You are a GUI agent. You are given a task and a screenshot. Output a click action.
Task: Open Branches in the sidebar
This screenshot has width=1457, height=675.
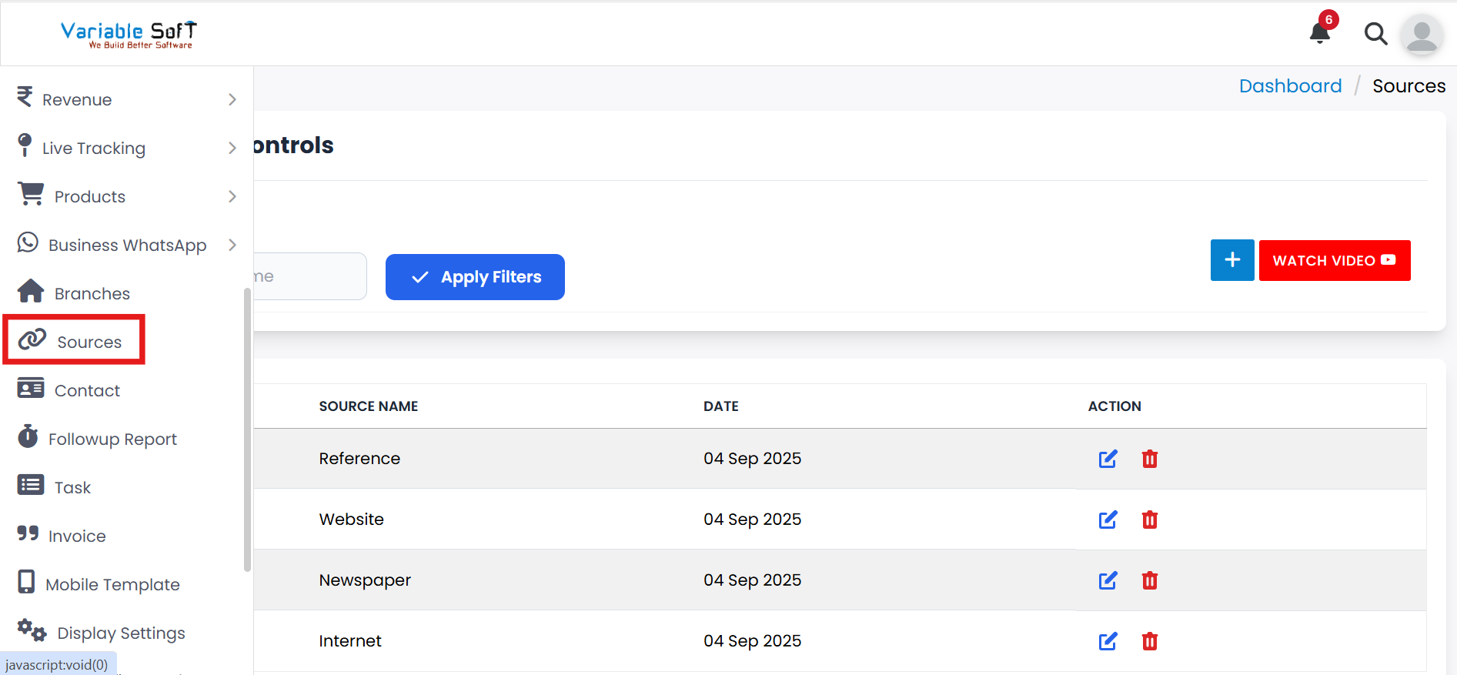pos(92,293)
